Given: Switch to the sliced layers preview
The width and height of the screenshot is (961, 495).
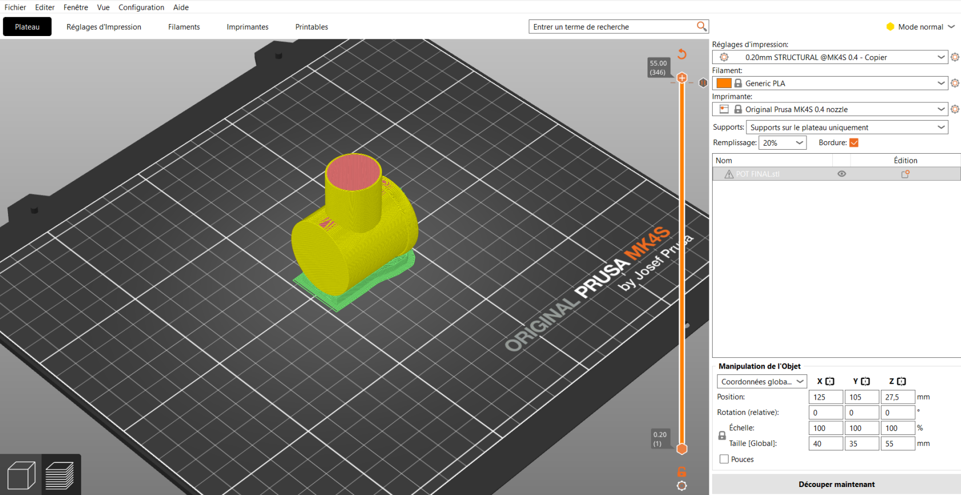Looking at the screenshot, I should pos(60,475).
